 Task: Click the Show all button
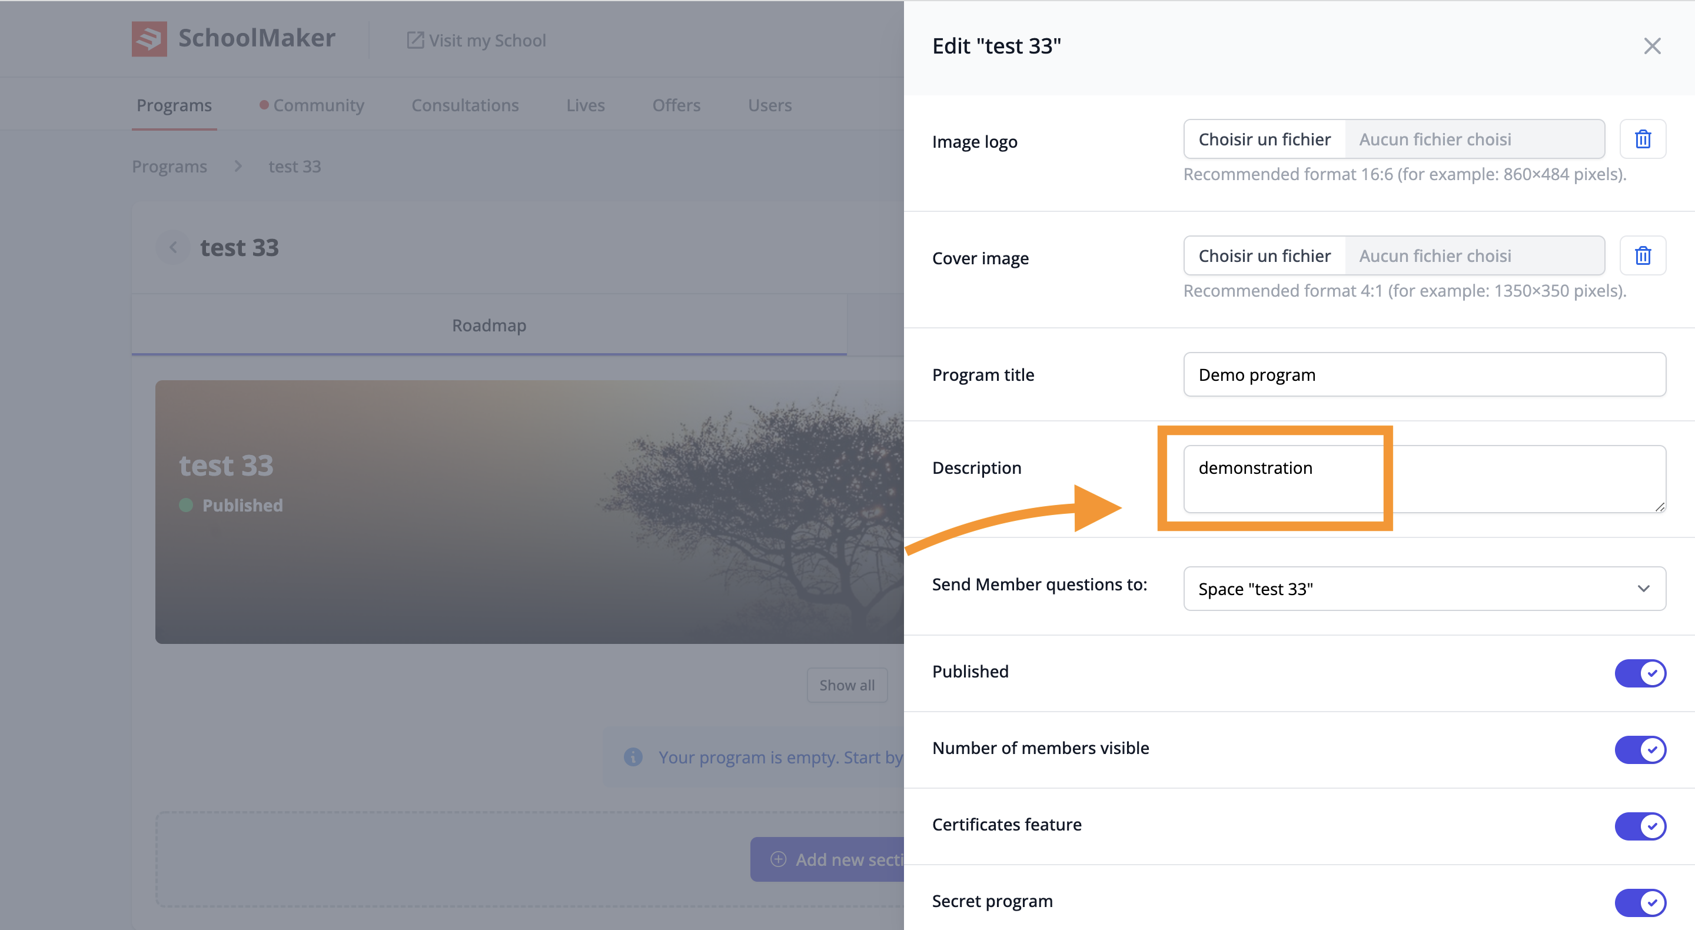tap(847, 685)
